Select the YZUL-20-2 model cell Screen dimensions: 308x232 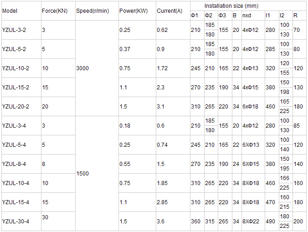point(15,106)
